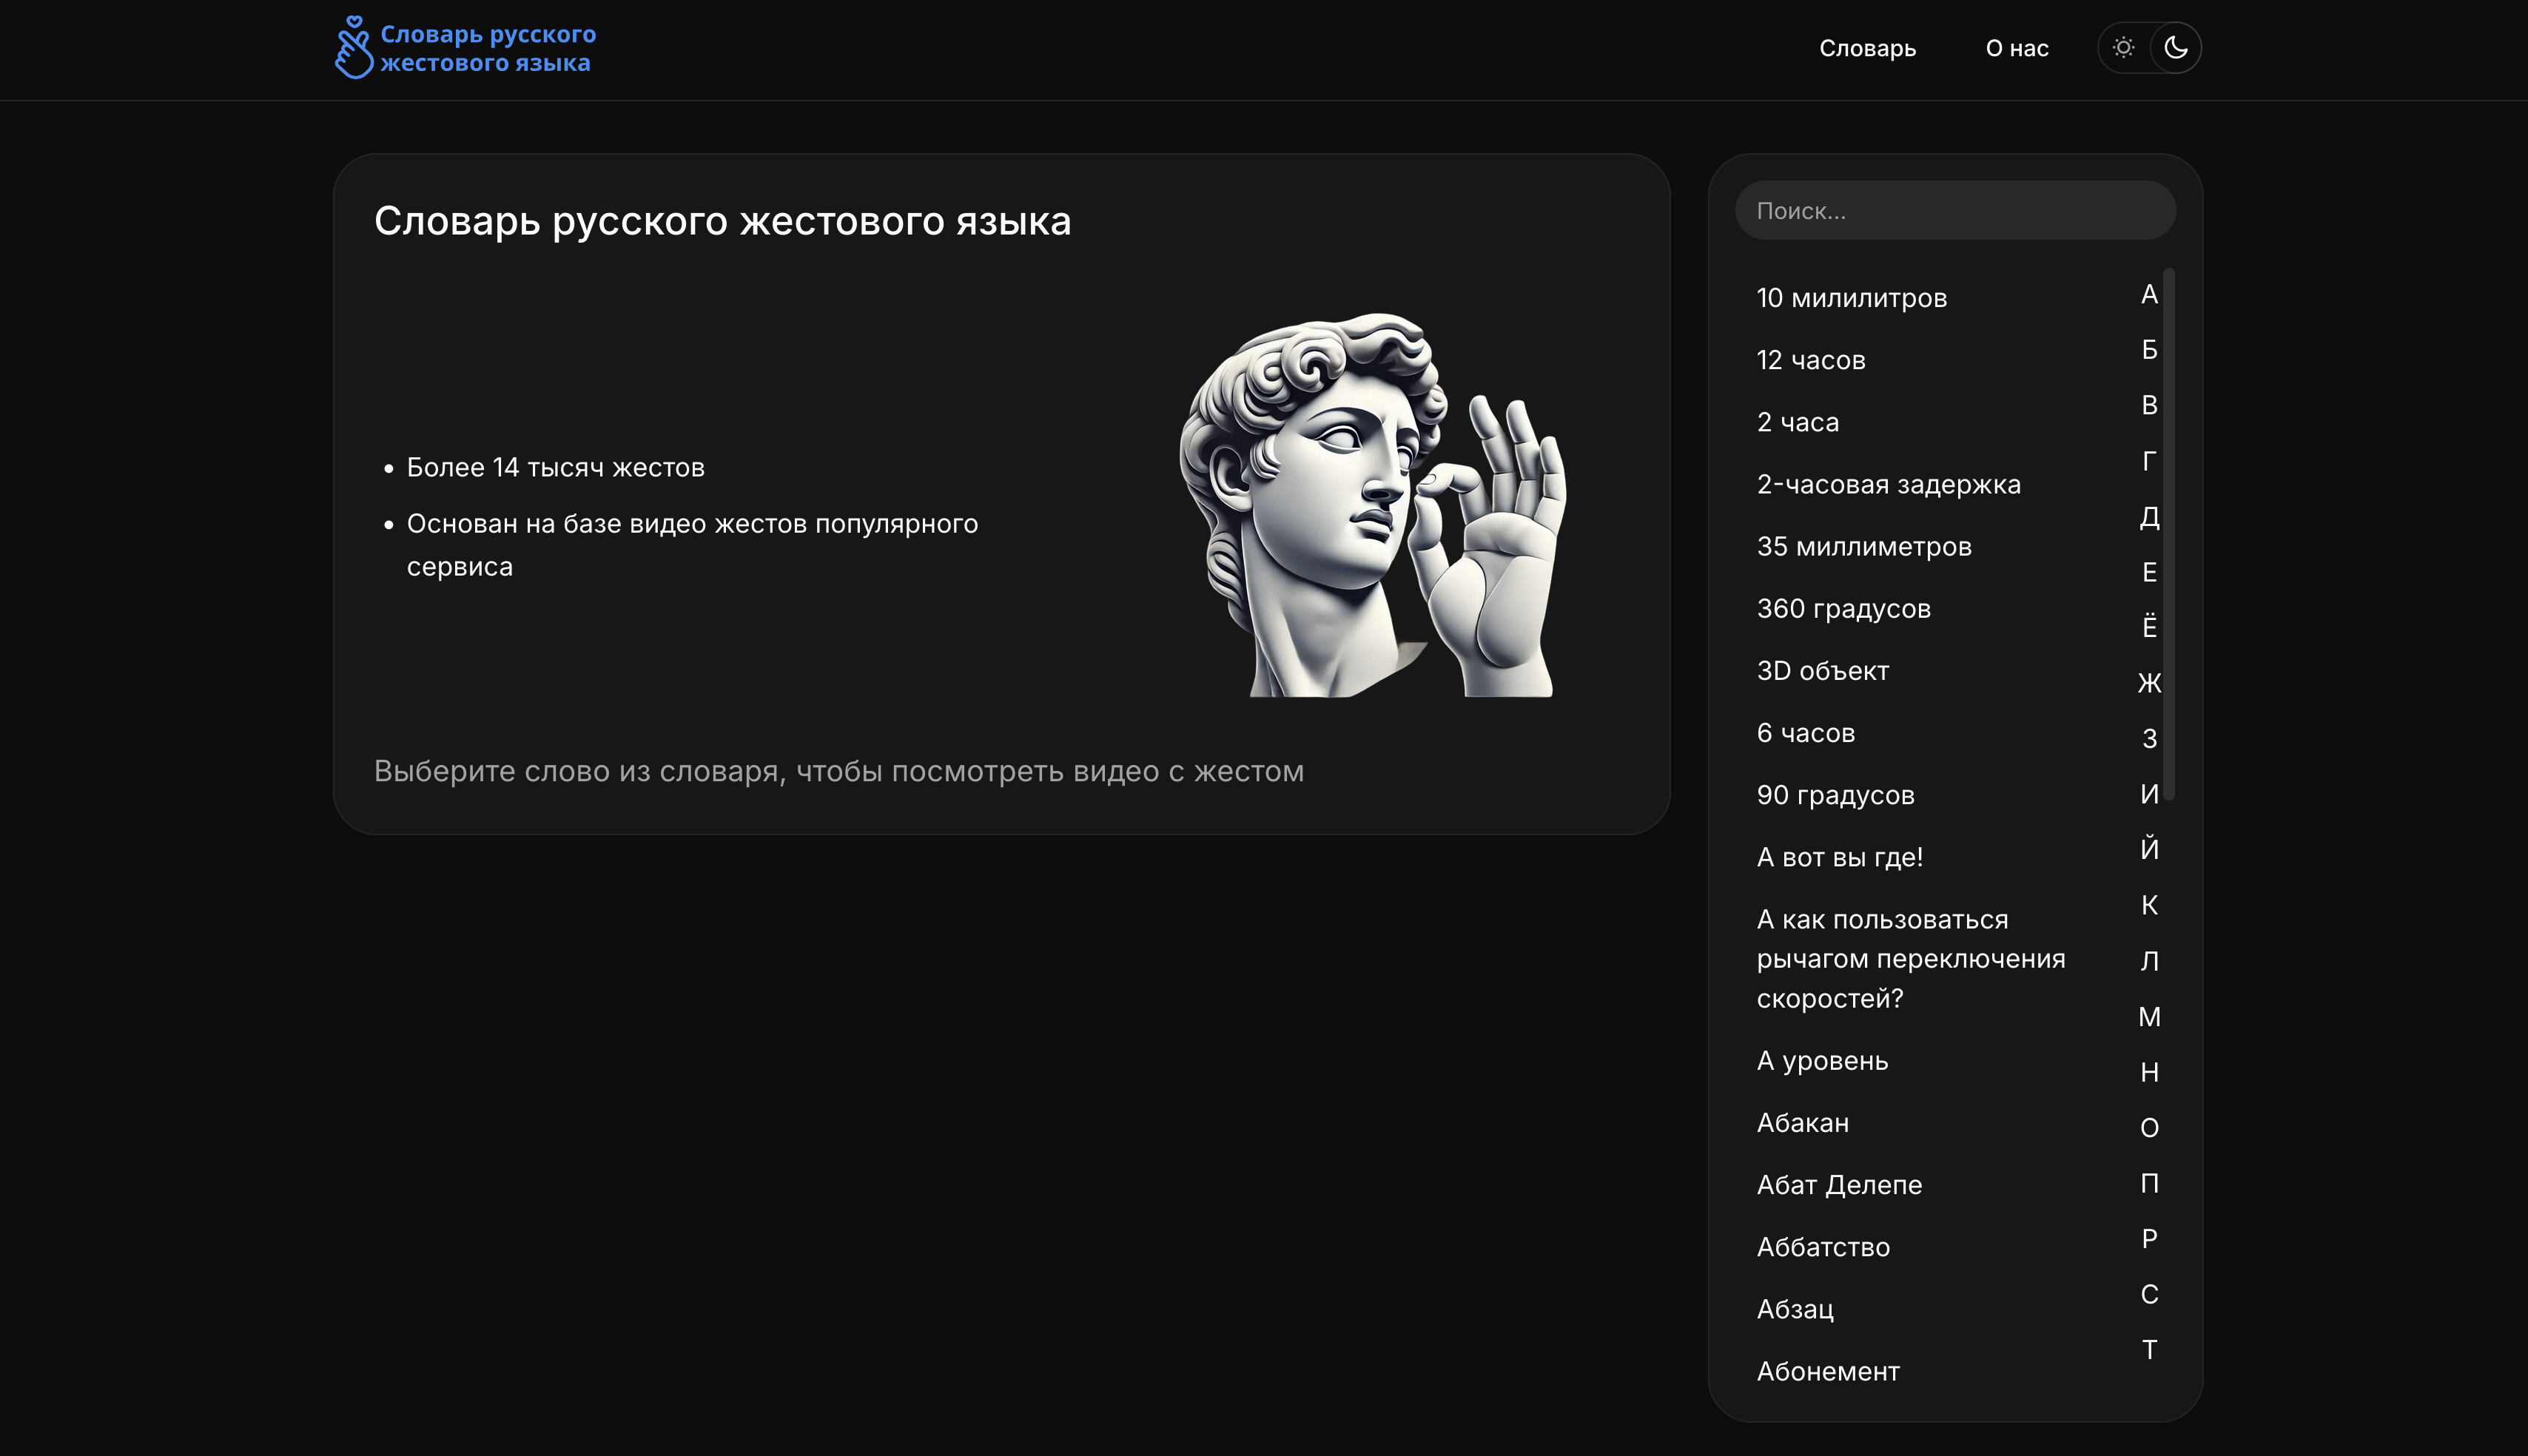Go to letter К in alphabet index

[2149, 905]
